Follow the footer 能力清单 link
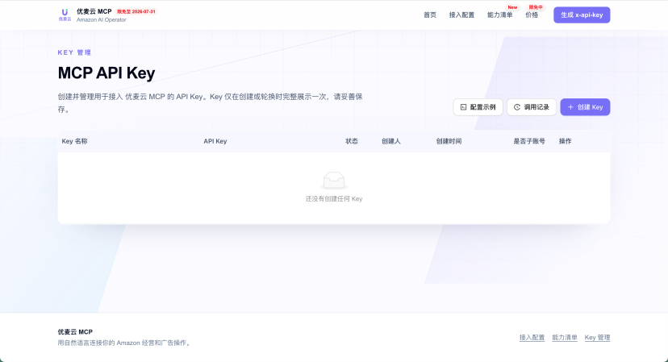 (565, 337)
